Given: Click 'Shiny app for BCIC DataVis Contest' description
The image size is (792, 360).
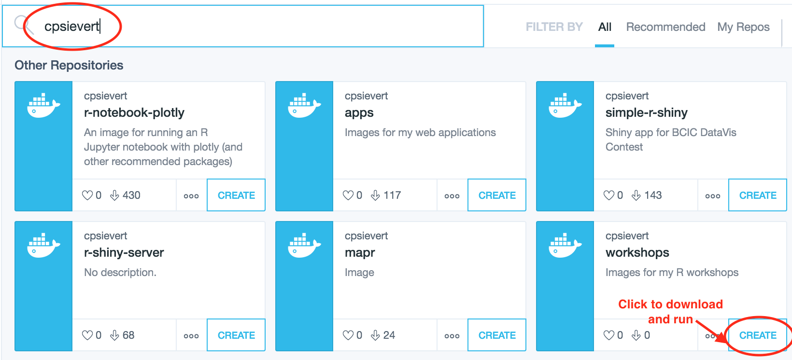Looking at the screenshot, I should click(671, 139).
